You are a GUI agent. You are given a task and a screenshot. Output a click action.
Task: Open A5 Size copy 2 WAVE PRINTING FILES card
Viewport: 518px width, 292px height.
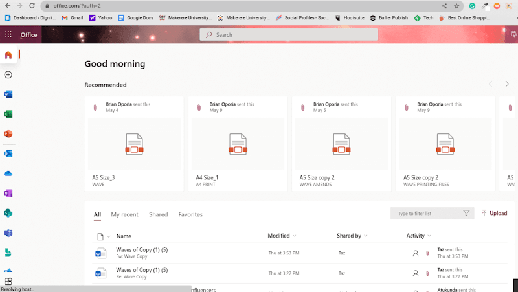(x=445, y=144)
